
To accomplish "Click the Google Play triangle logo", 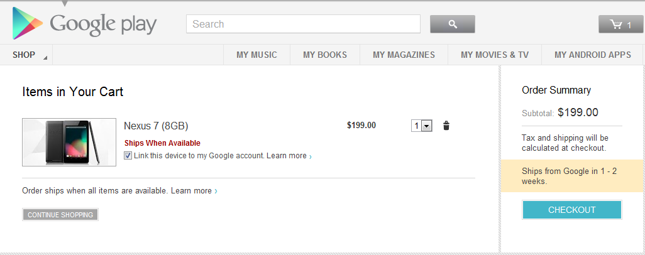I will 27,23.
